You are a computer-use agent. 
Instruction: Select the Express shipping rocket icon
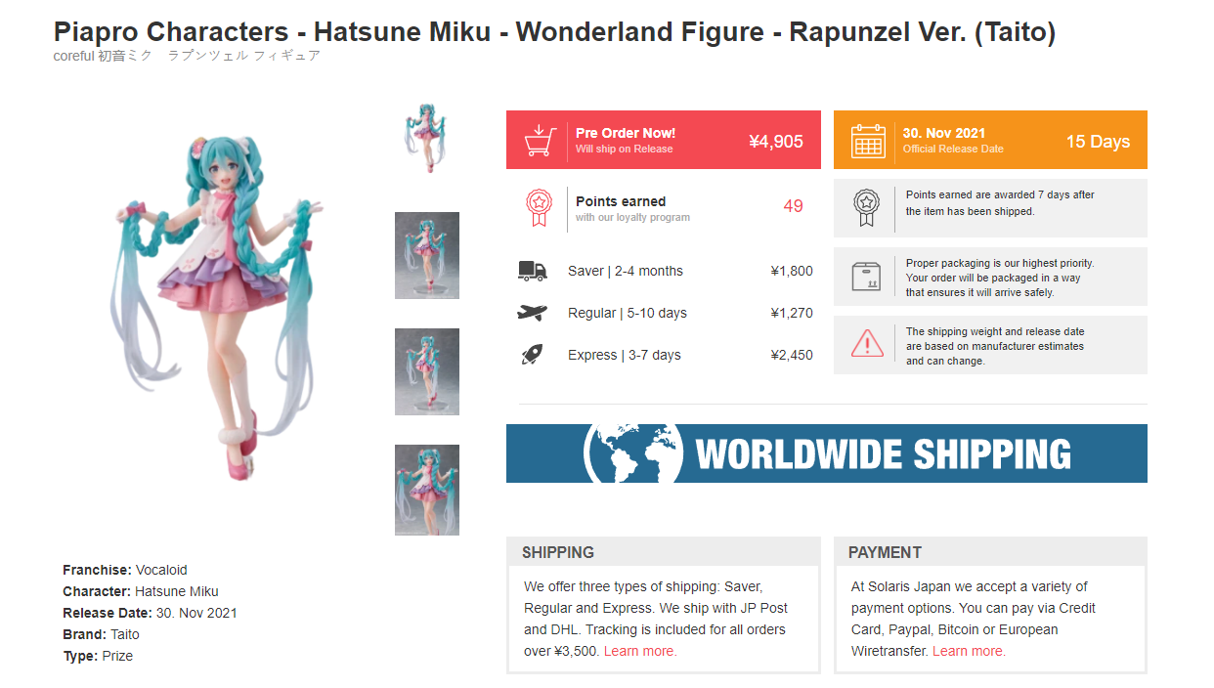533,355
